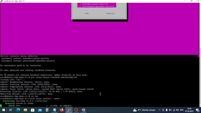Open the notification center icon
Image resolution: width=201 pixels, height=113 pixels.
[x=198, y=110]
